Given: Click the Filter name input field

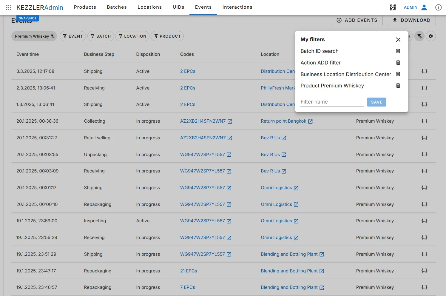Looking at the screenshot, I should pos(332,102).
